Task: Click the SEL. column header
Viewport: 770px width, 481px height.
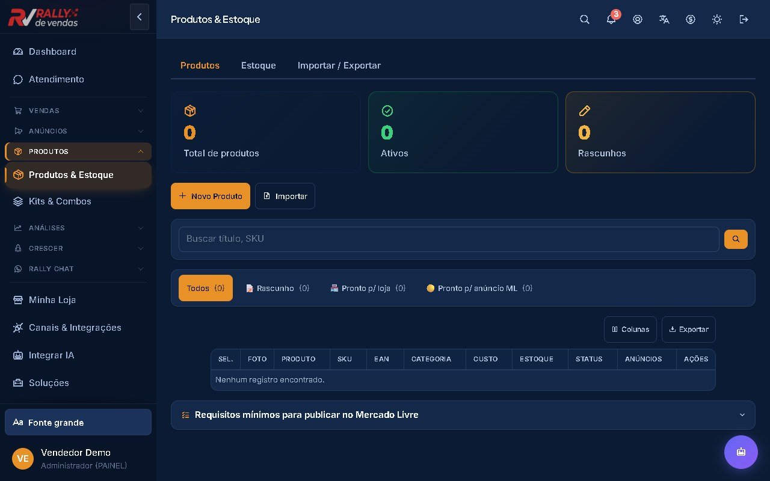Action: coord(226,359)
